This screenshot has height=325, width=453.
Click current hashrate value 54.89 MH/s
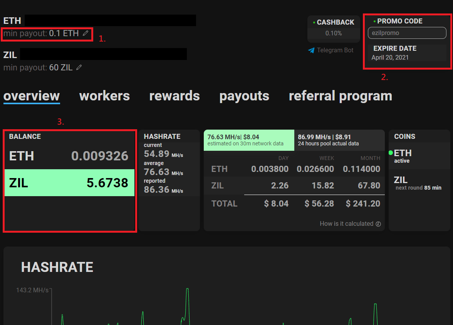[163, 154]
